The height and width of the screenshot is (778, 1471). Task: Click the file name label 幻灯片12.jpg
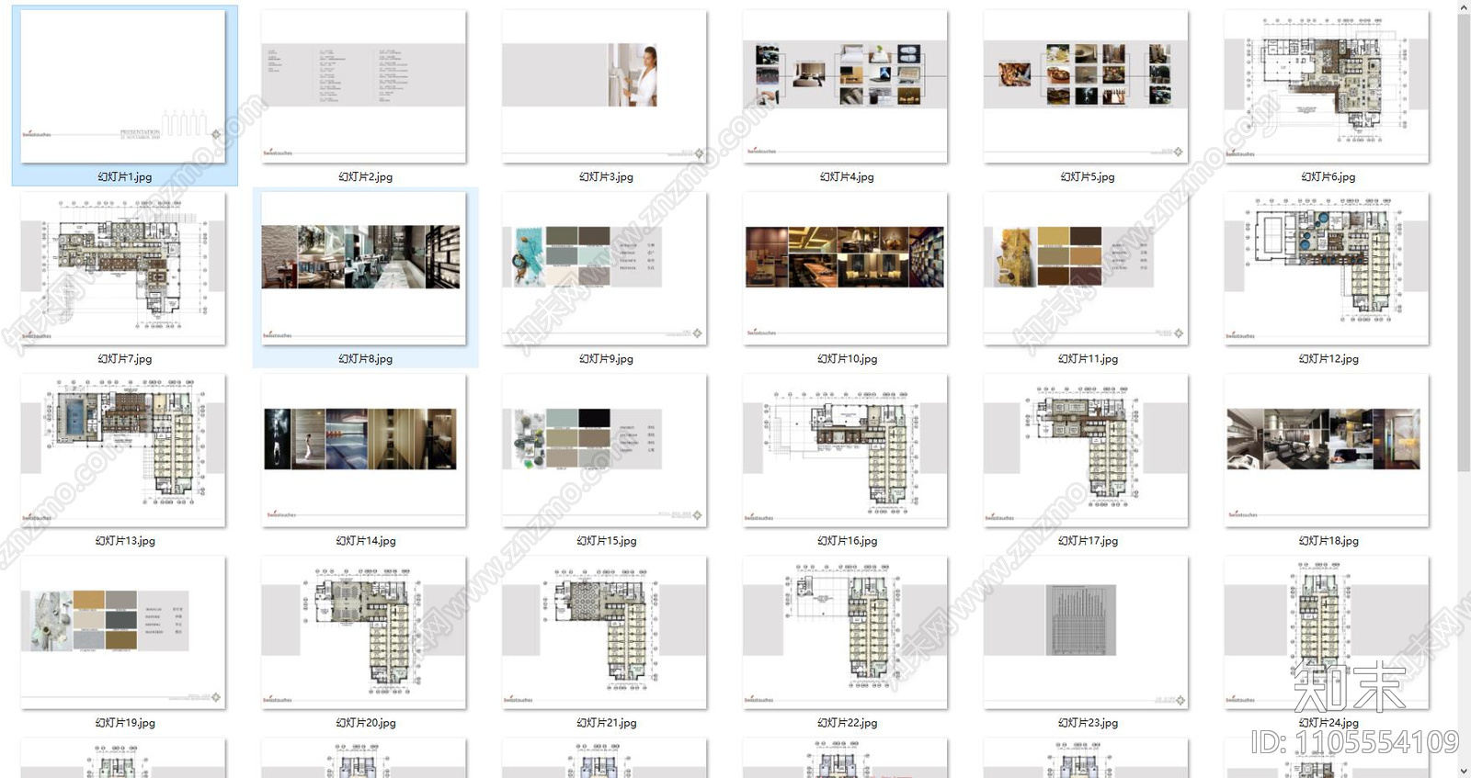click(x=1328, y=359)
